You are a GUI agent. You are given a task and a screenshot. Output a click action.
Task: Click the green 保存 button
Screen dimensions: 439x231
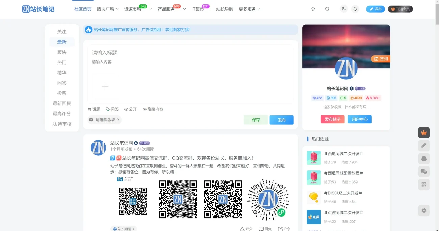coord(256,120)
